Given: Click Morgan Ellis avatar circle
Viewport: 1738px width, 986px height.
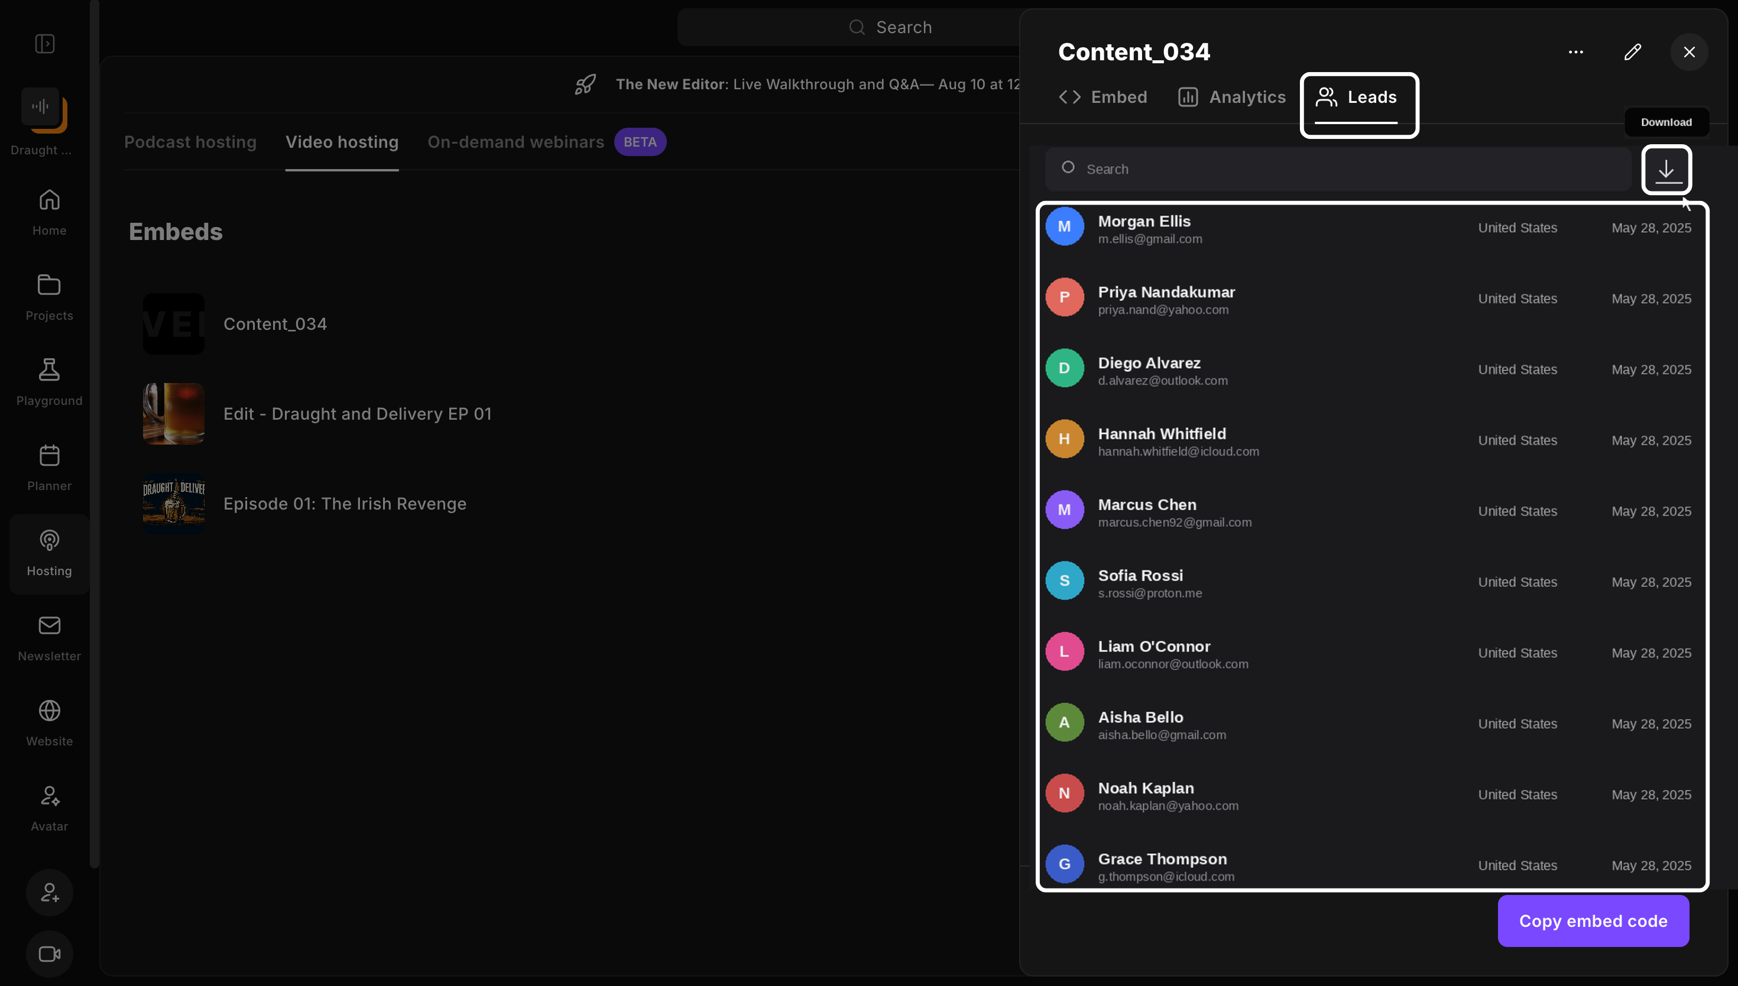Looking at the screenshot, I should [1064, 227].
